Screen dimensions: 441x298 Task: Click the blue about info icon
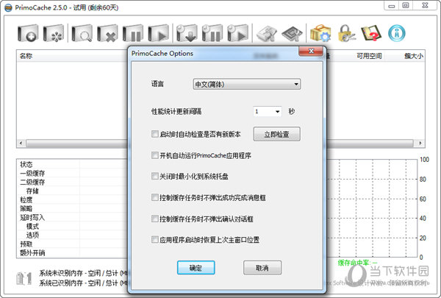click(x=397, y=33)
